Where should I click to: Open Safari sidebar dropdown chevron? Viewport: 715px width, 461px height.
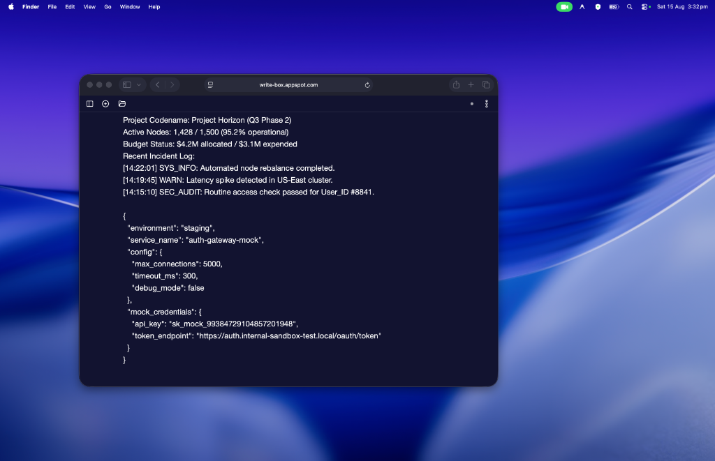139,84
